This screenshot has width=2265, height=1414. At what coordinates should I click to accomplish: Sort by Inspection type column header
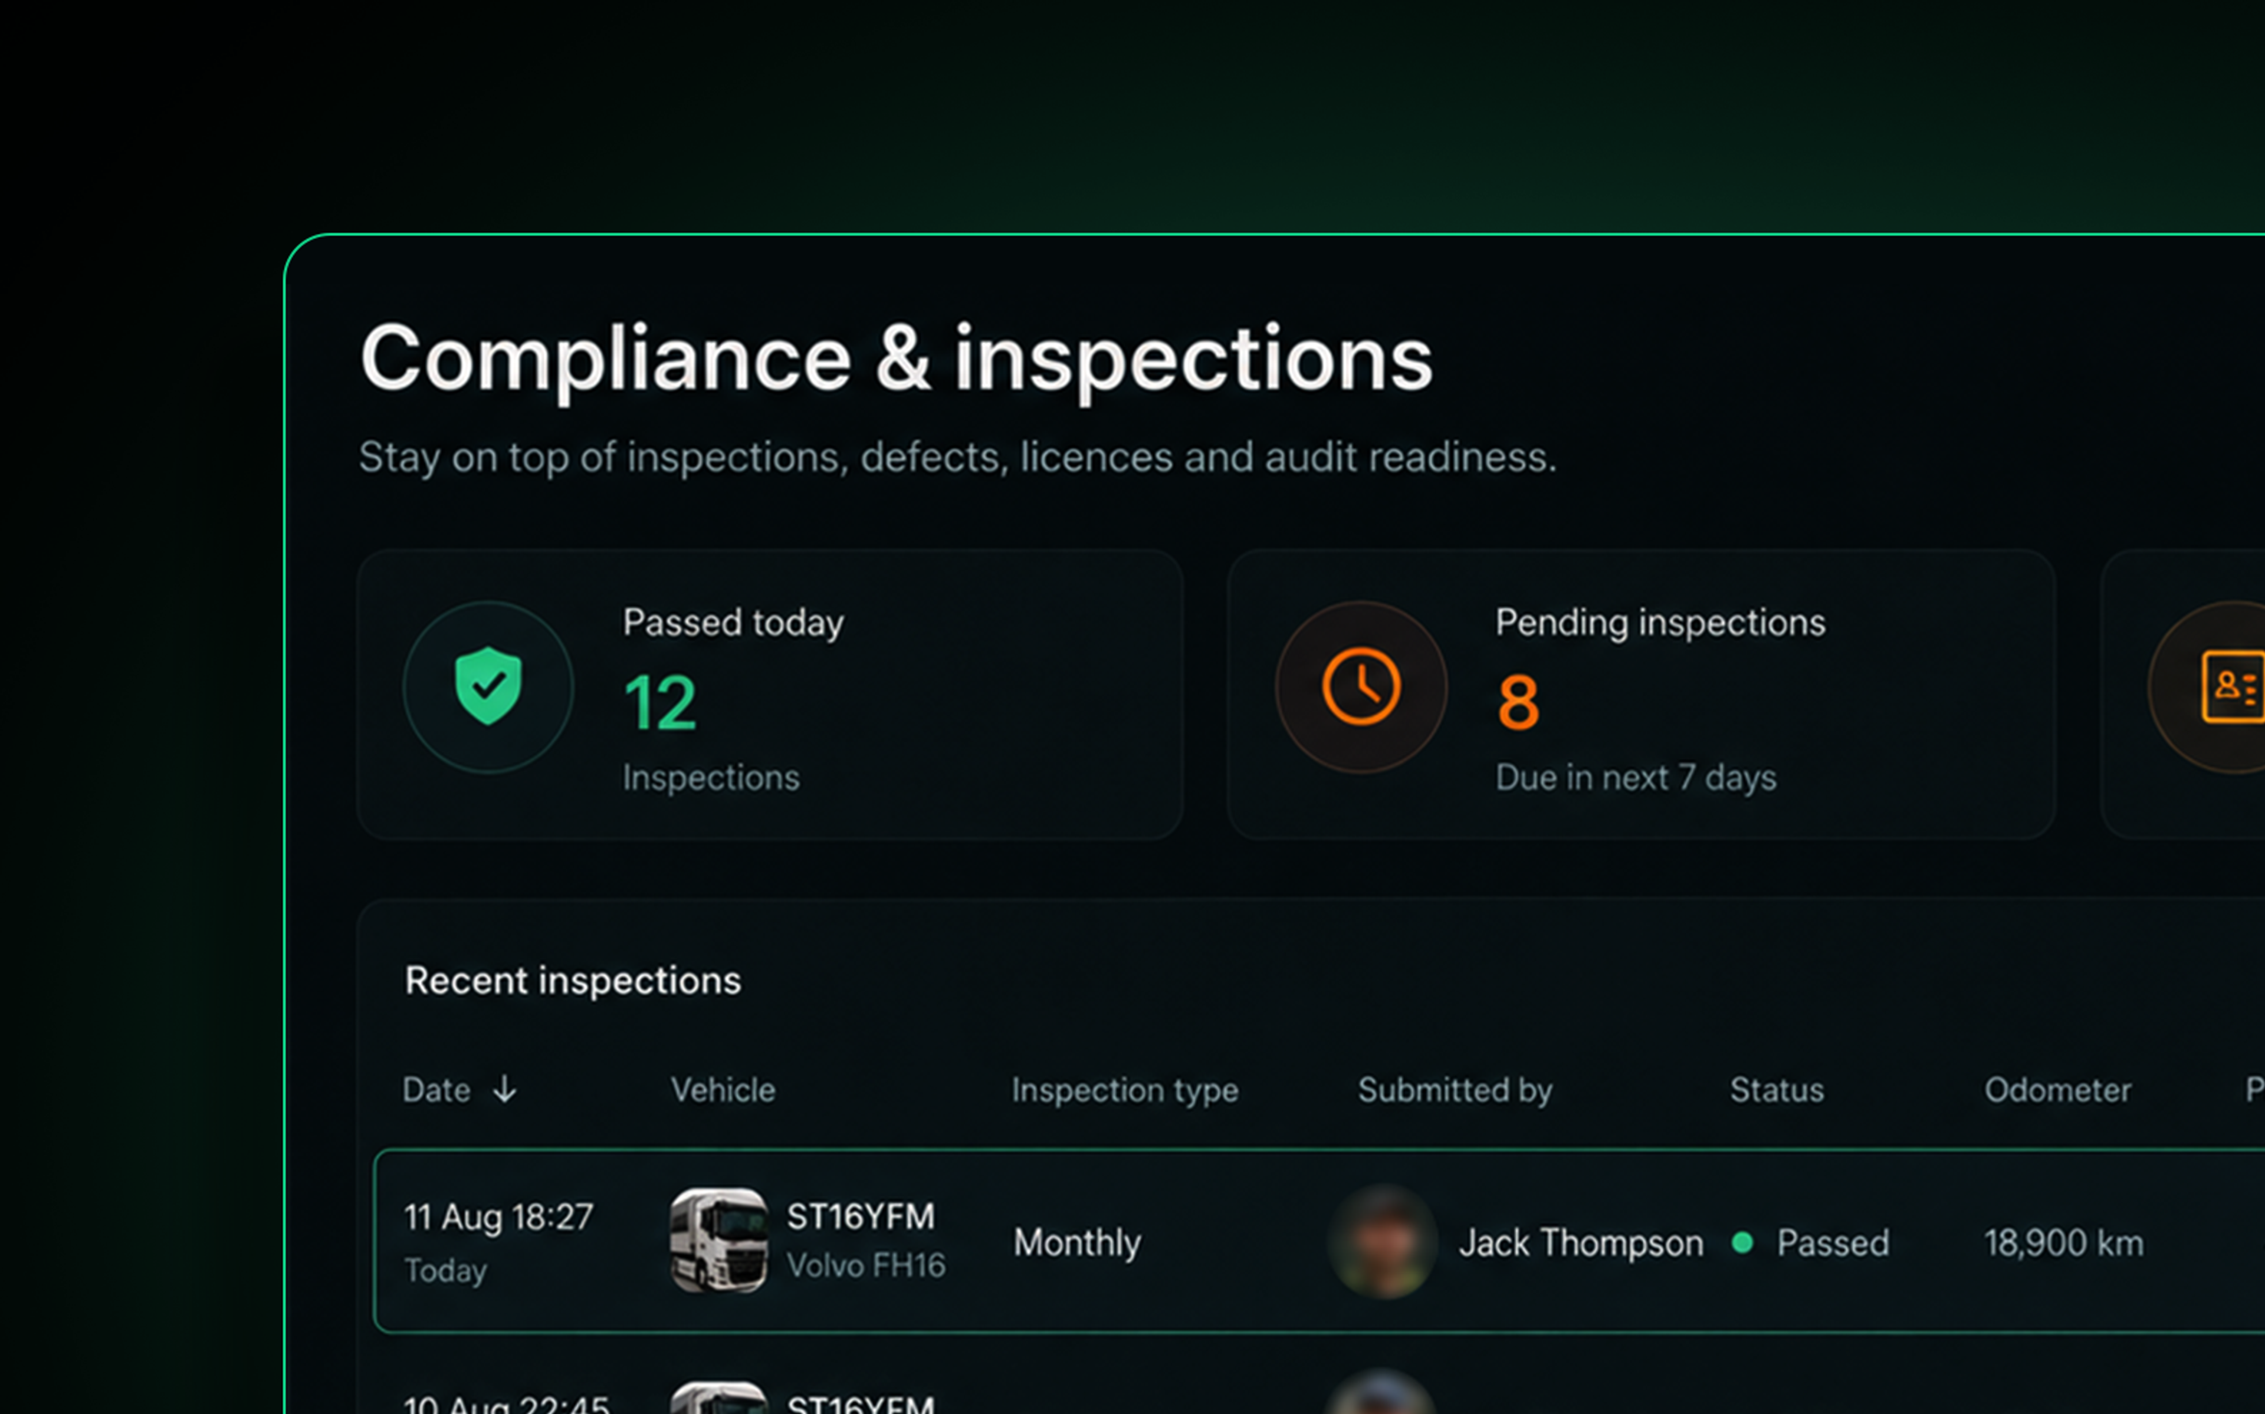pyautogui.click(x=1124, y=1090)
